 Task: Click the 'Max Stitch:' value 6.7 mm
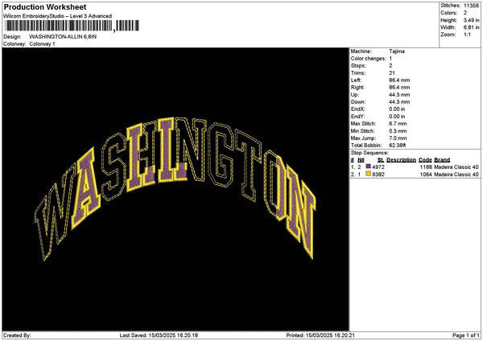click(398, 124)
